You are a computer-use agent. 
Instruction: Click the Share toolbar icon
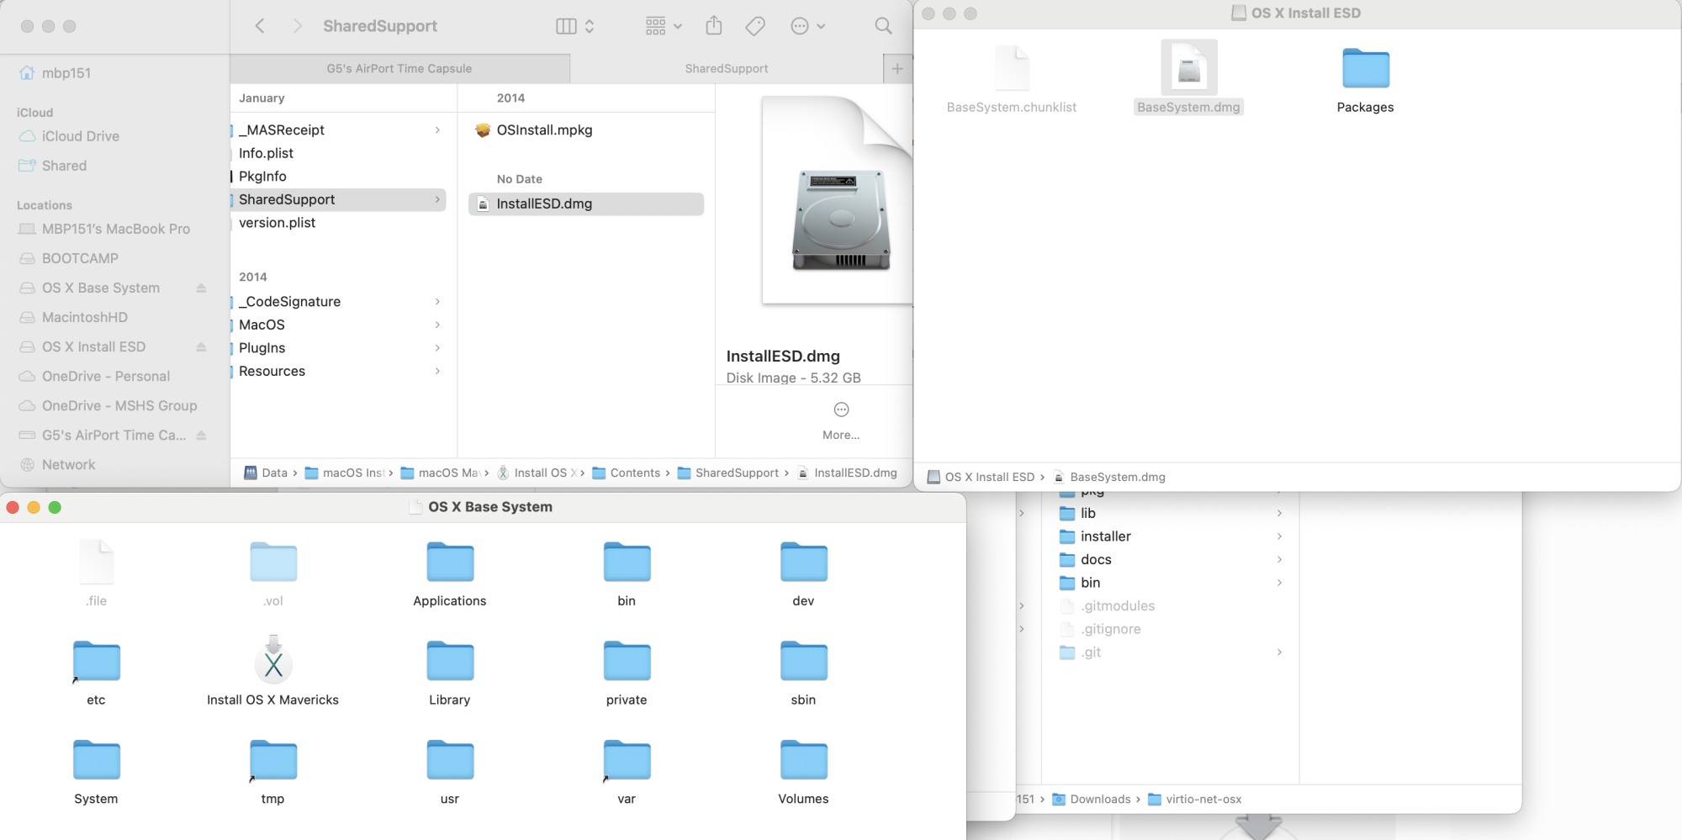(714, 26)
